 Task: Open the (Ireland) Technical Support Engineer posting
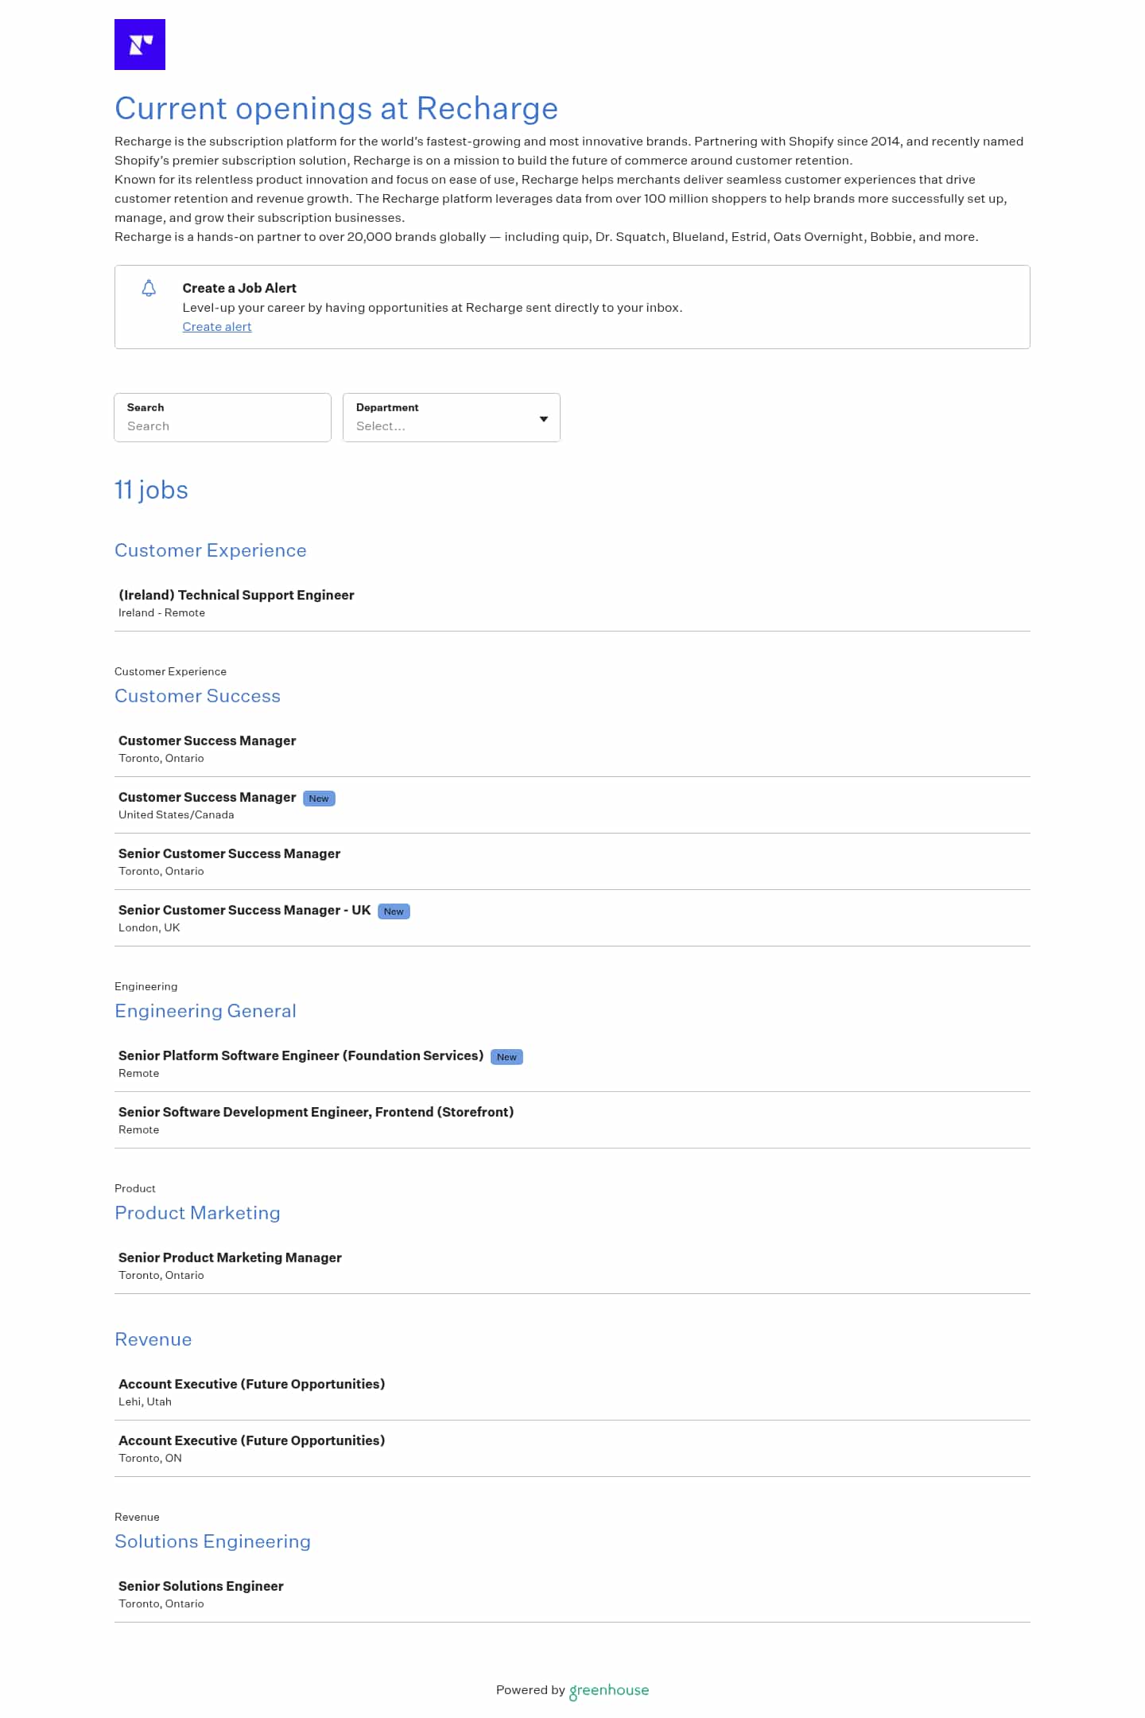236,595
